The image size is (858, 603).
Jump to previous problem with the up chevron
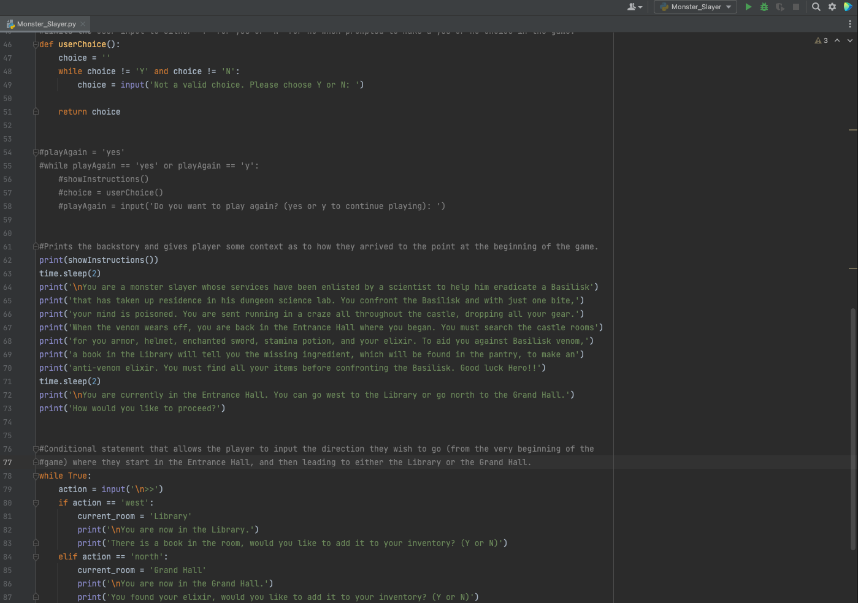[837, 40]
